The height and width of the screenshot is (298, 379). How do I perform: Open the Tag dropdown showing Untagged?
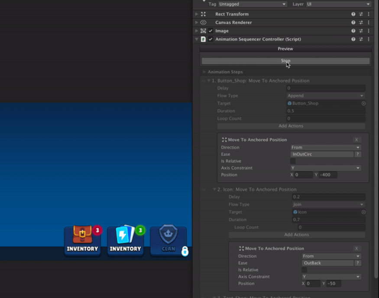pos(253,4)
